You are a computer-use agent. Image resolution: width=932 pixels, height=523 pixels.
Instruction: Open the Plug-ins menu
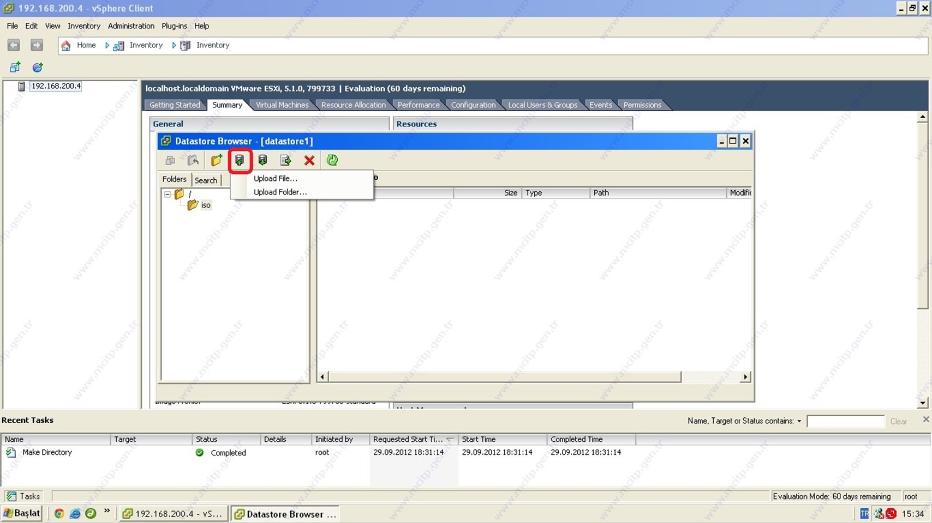click(174, 26)
